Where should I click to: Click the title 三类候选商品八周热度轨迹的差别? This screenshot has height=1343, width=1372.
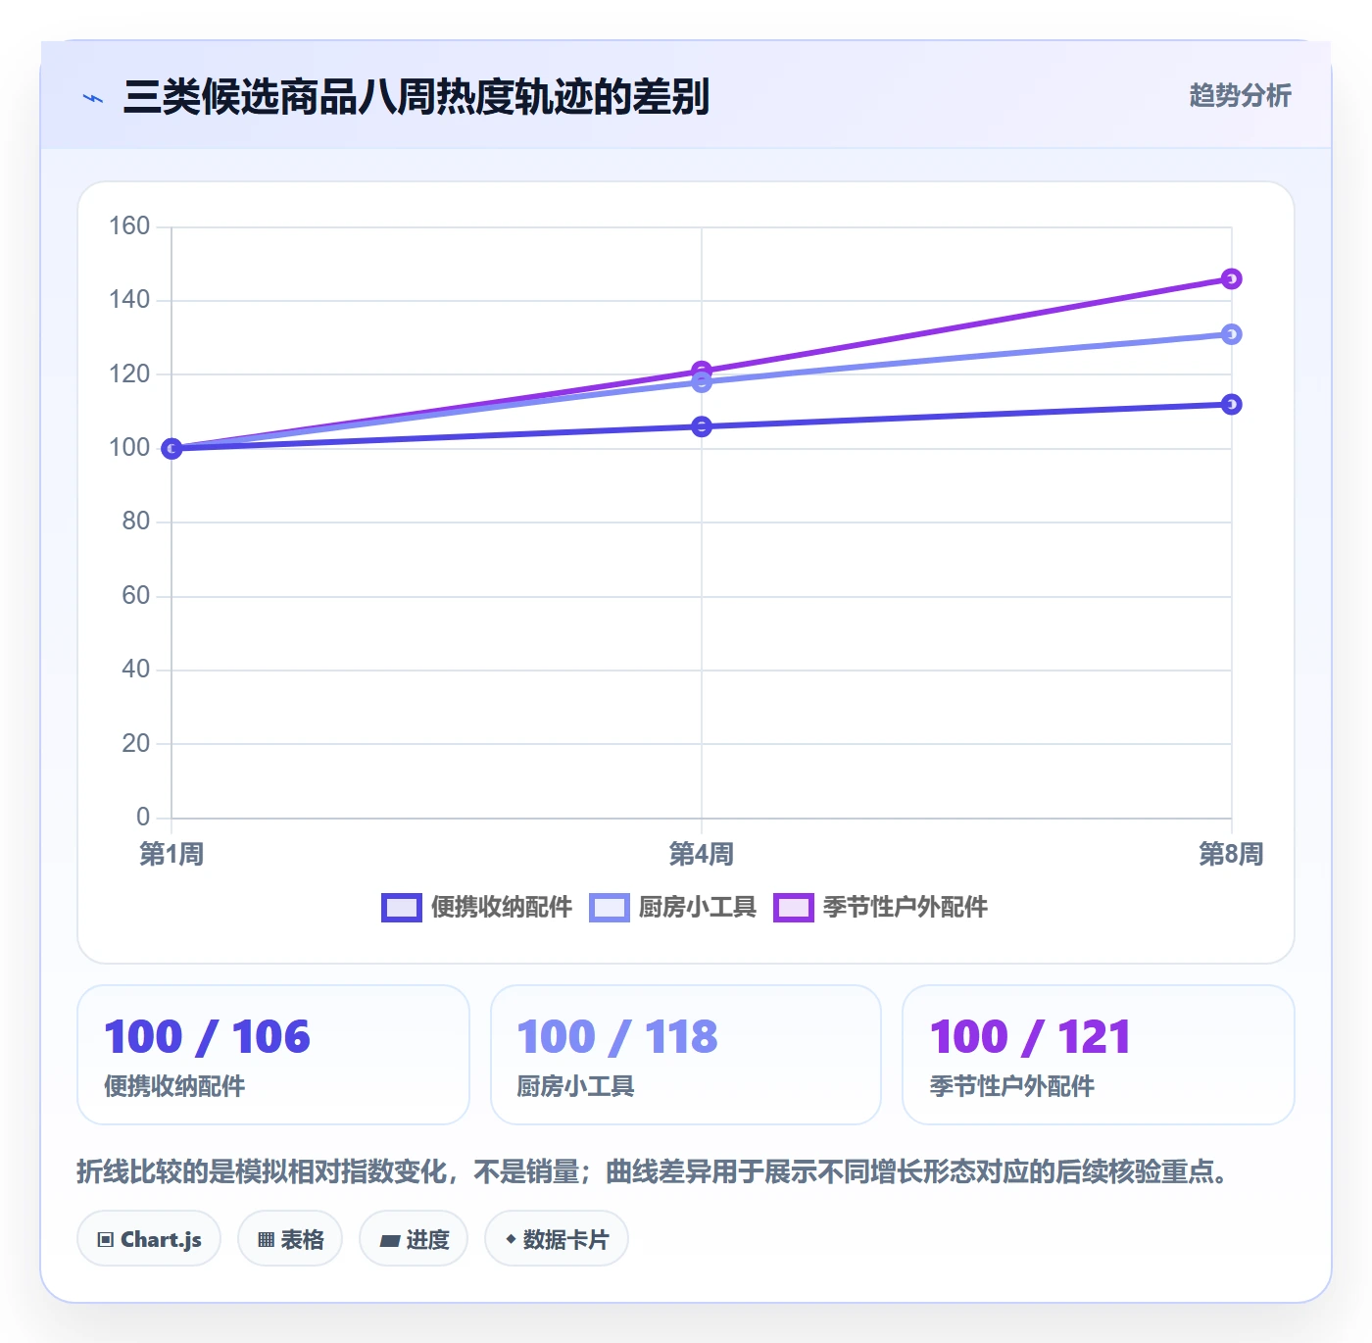[416, 97]
